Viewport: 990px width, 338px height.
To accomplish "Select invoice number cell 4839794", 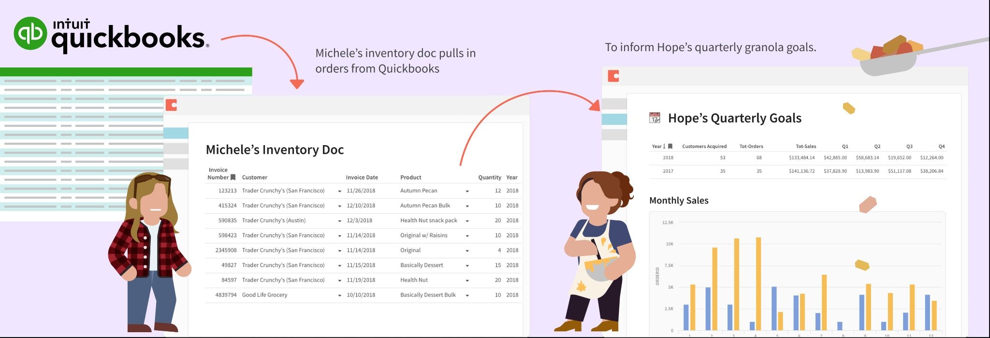I will coord(226,295).
